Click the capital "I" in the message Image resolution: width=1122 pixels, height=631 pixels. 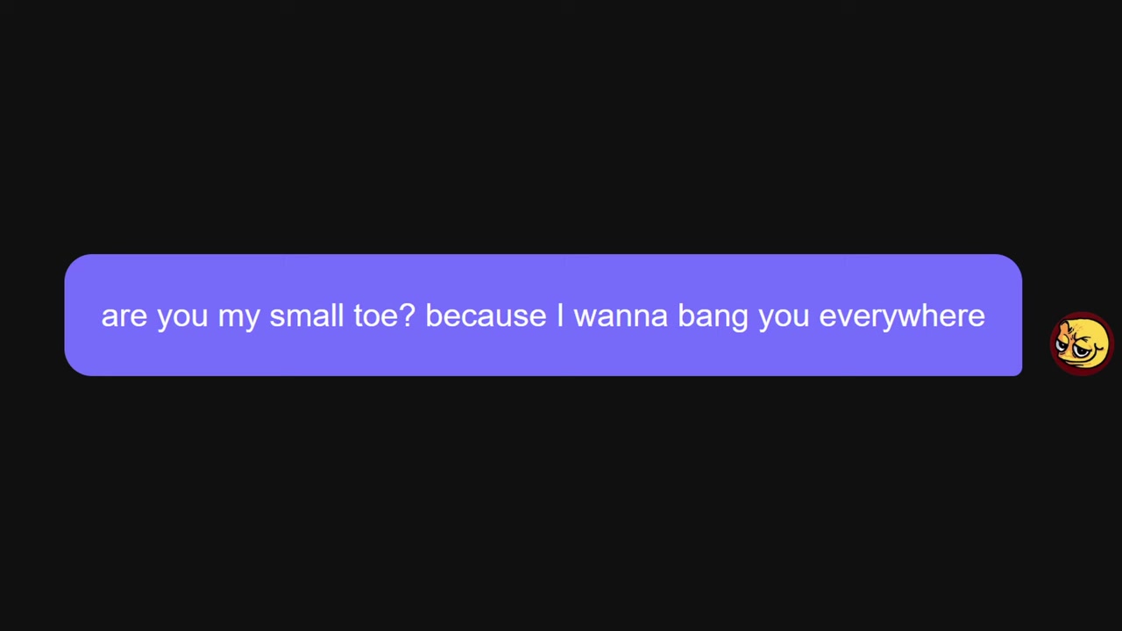point(560,315)
